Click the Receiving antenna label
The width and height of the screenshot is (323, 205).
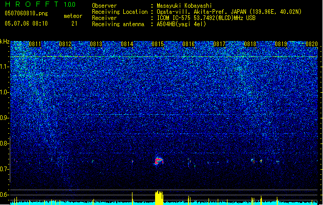point(118,24)
